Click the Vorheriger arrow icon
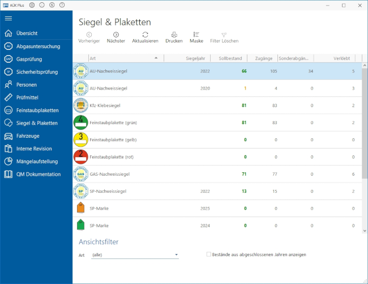Screen dimensions: 368x284 coord(89,35)
